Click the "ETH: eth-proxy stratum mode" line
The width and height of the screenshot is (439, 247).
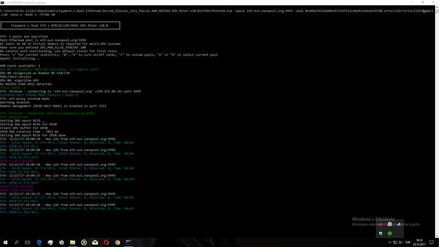pyautogui.click(x=25, y=99)
